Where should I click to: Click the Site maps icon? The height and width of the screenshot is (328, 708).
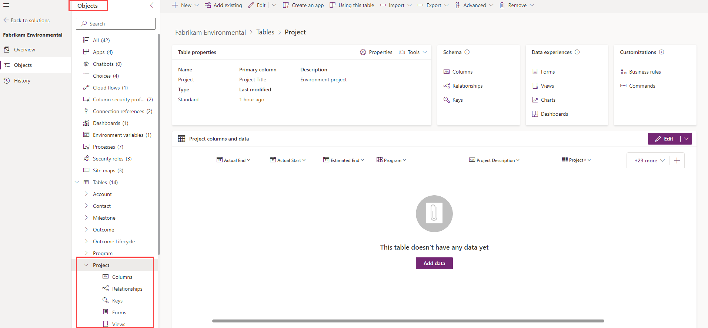point(86,170)
